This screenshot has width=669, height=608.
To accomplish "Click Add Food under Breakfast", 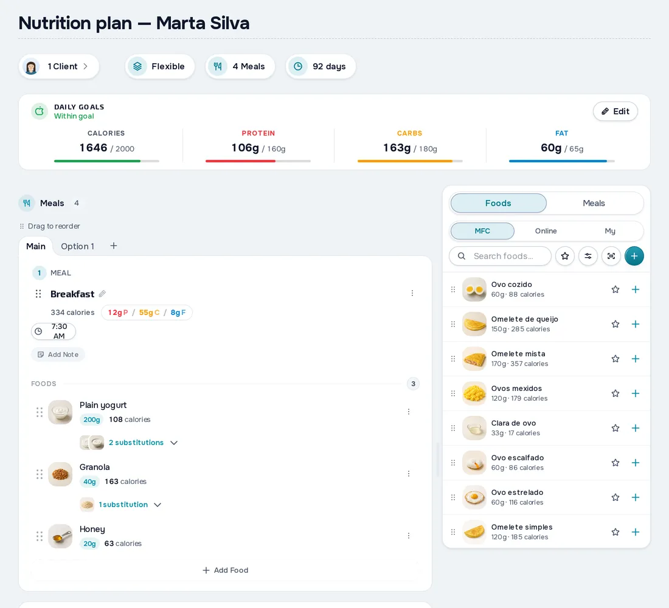I will coord(225,570).
